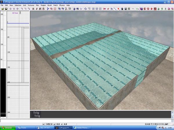174x130 pixels.
Task: Click the XZ Front view label
Action: pos(15,13)
